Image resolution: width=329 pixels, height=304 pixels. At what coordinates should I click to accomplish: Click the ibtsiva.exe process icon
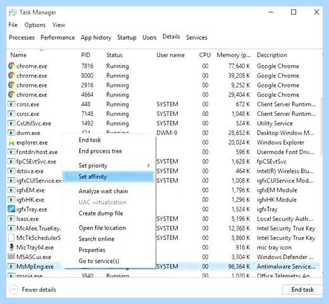click(x=11, y=171)
